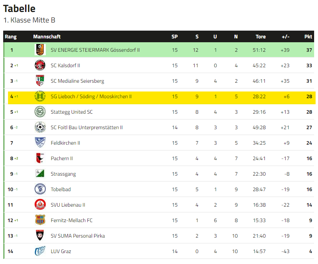
Task: Click the Mannschaft column header
Action: coord(47,37)
